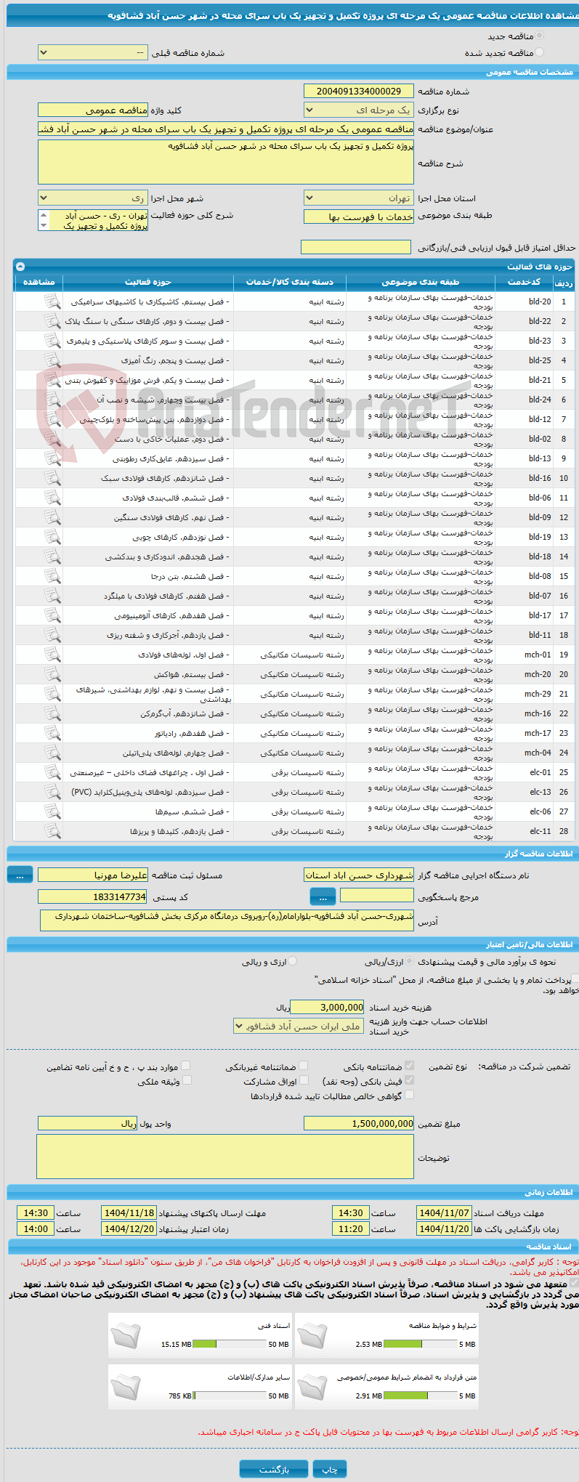Toggle the وثیقه ملکی checkbox
Screen dimensions: 579x1482
coord(187,1080)
